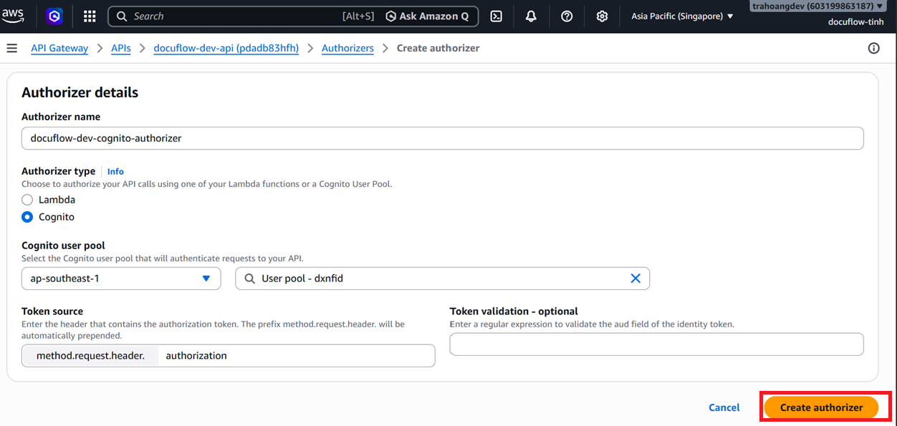Open docuflow-dev-api (pdadb83hfh) breadcrumb
Image resolution: width=897 pixels, height=426 pixels.
click(226, 48)
